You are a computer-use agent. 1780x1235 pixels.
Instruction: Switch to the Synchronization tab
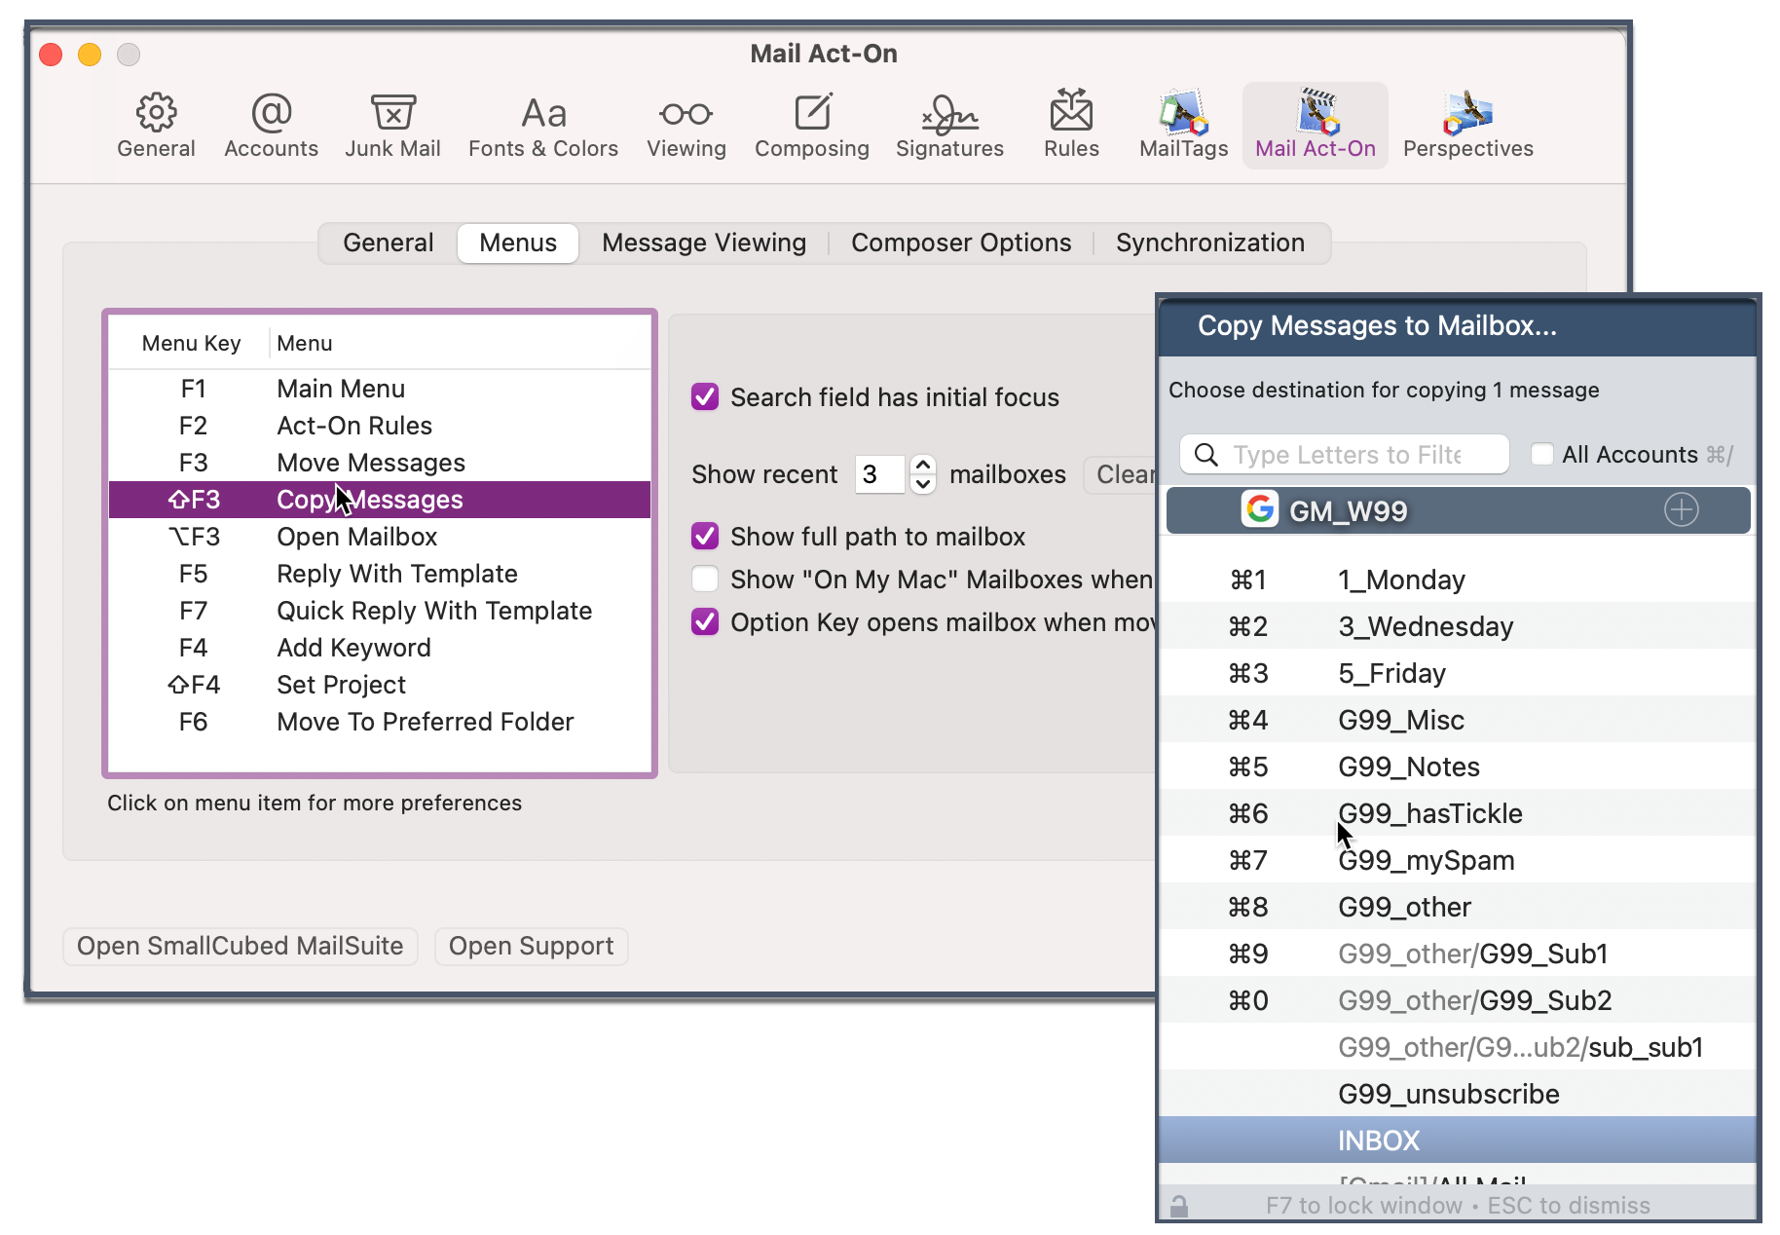coord(1210,243)
